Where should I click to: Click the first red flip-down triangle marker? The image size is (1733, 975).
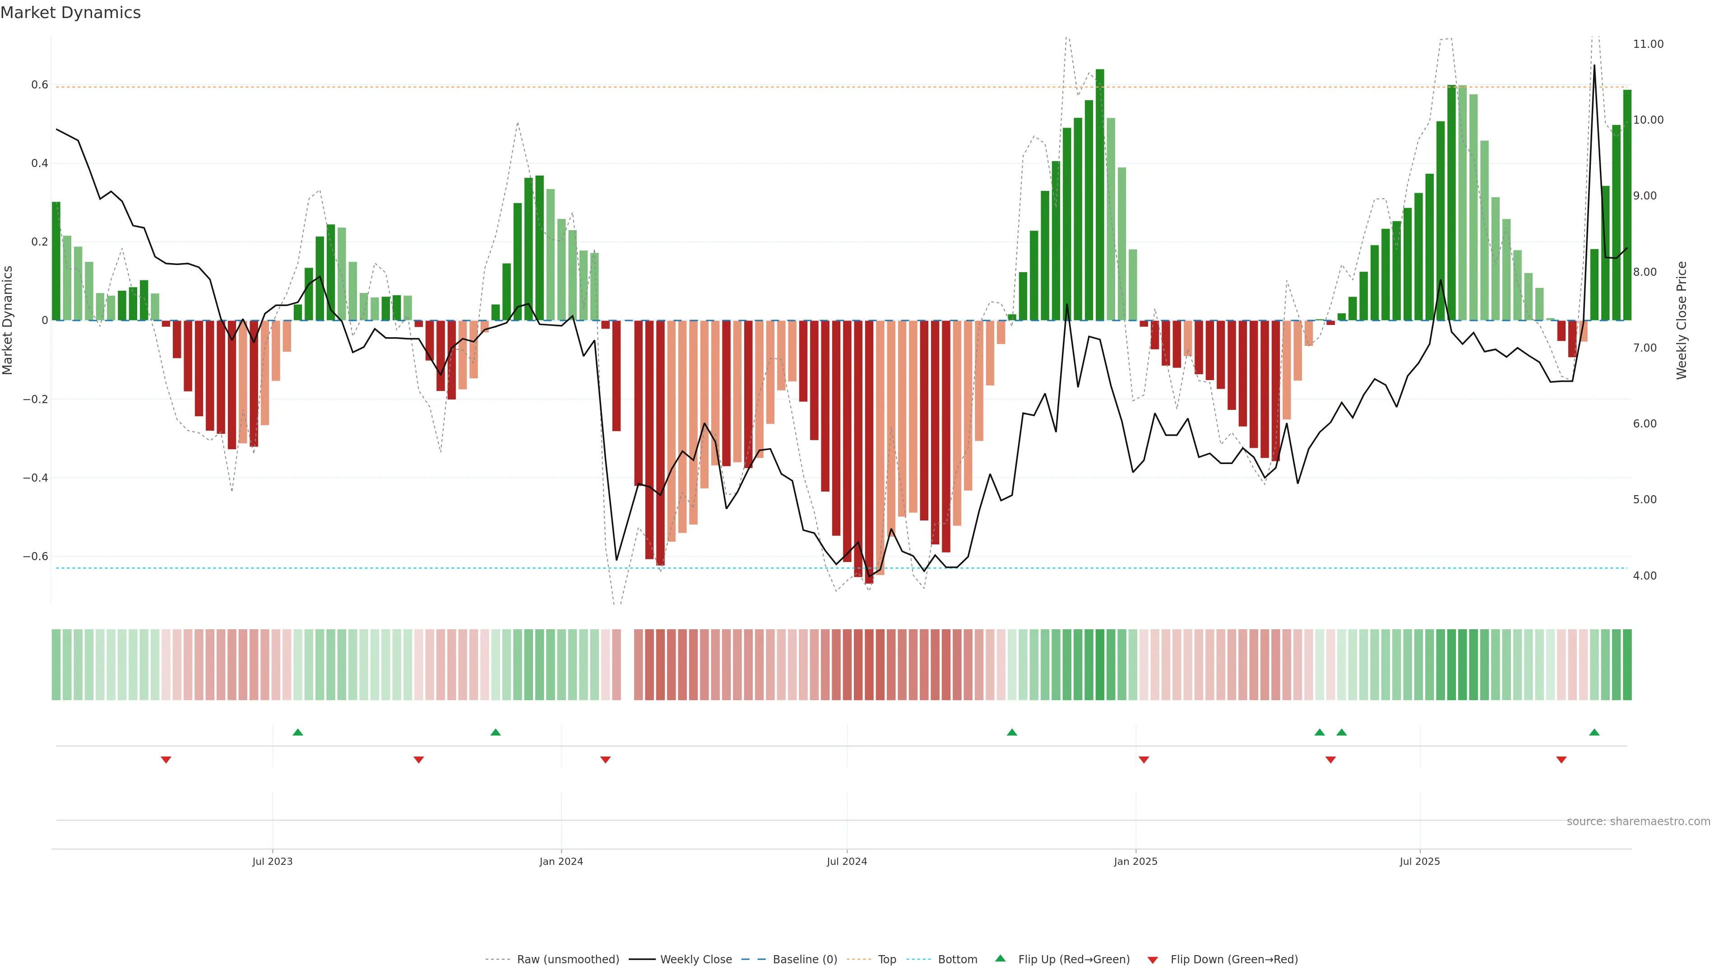coord(166,760)
